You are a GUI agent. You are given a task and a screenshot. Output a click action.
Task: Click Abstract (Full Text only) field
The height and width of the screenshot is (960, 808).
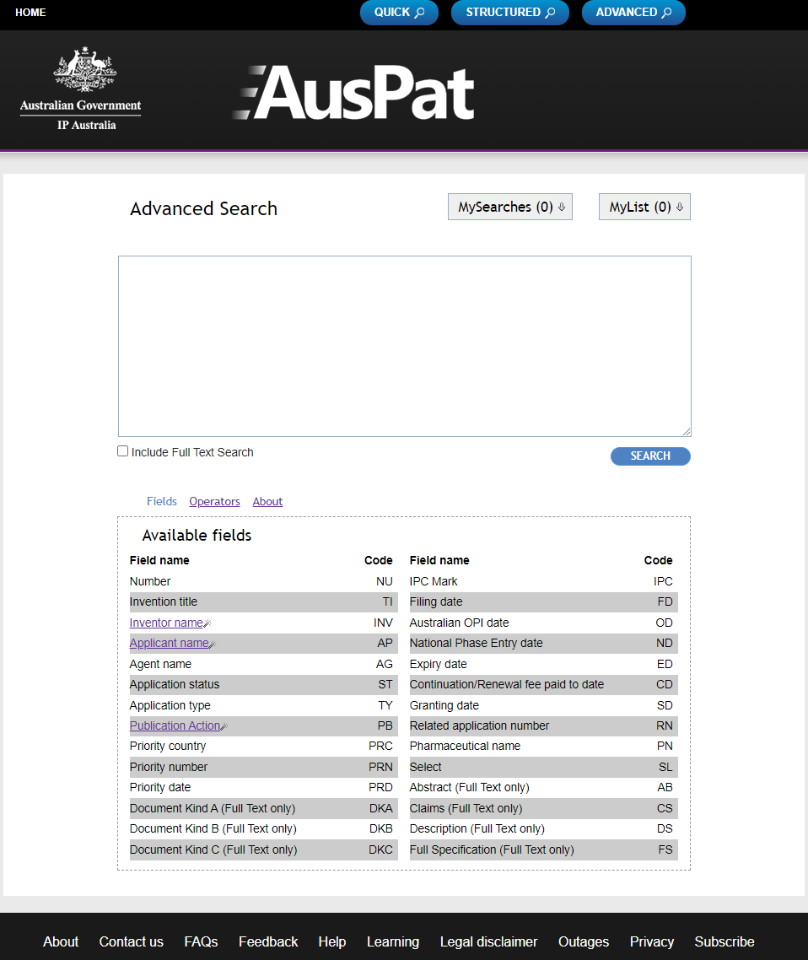tap(470, 787)
